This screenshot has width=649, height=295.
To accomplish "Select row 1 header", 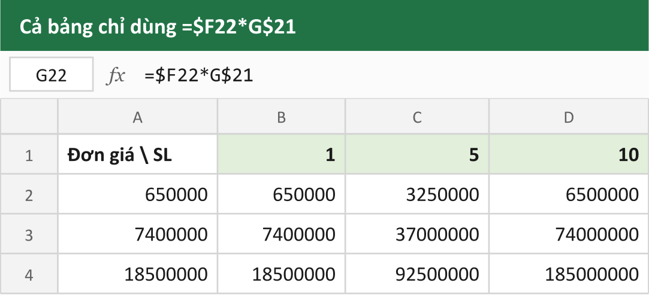I will click(x=29, y=154).
